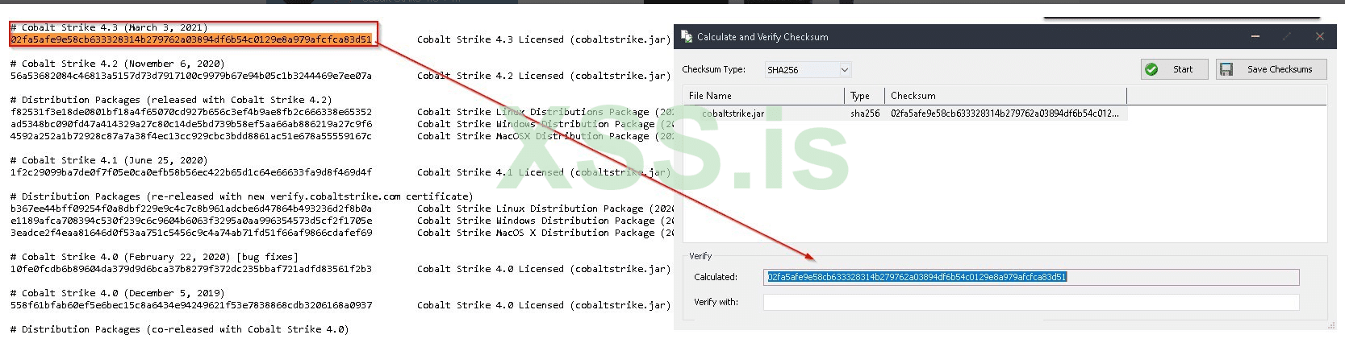This screenshot has width=1345, height=347.
Task: Click the hash starting 56a53682084c
Action: pos(191,76)
